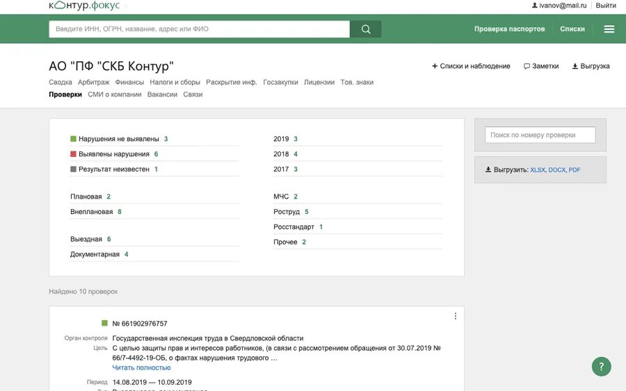Screen dimensions: 626x391
Task: Switch to the Финансы tab
Action: [129, 82]
